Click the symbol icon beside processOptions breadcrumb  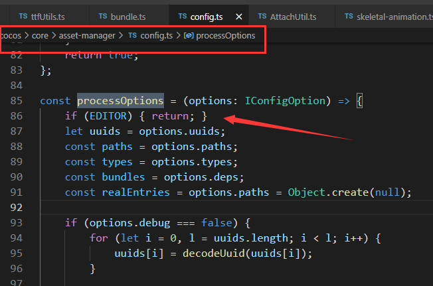tap(188, 35)
